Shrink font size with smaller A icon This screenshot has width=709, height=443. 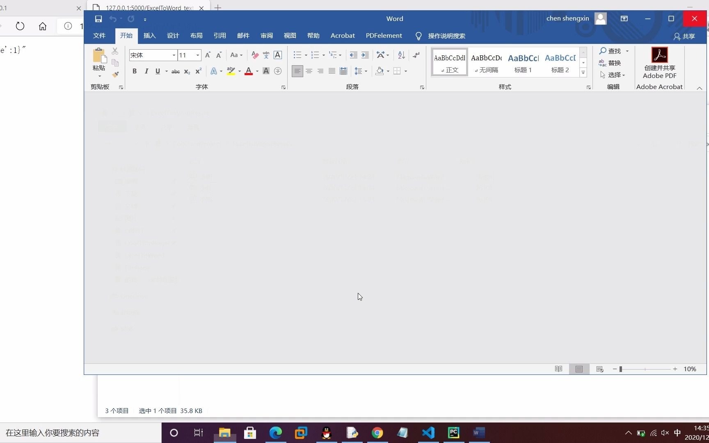pos(219,55)
